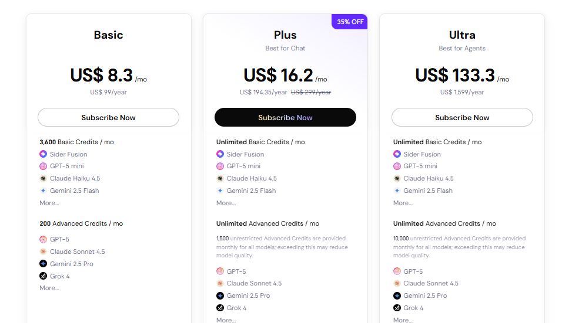Click the Gemini 2.5 Pro icon in Plus plan

point(220,296)
